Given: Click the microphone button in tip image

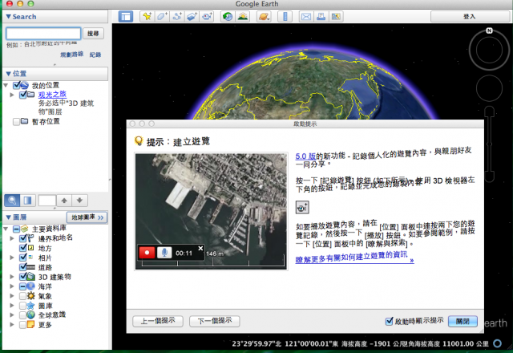Looking at the screenshot, I should point(164,253).
